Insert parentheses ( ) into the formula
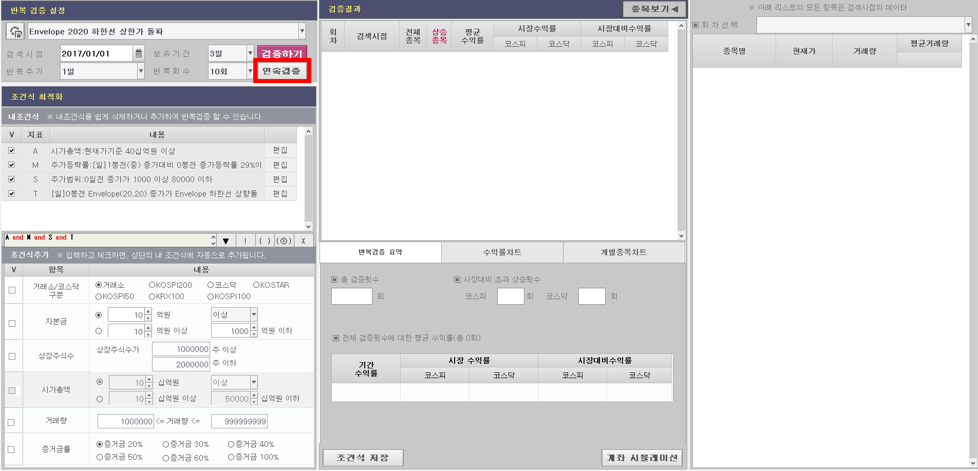Image resolution: width=978 pixels, height=471 pixels. [265, 241]
